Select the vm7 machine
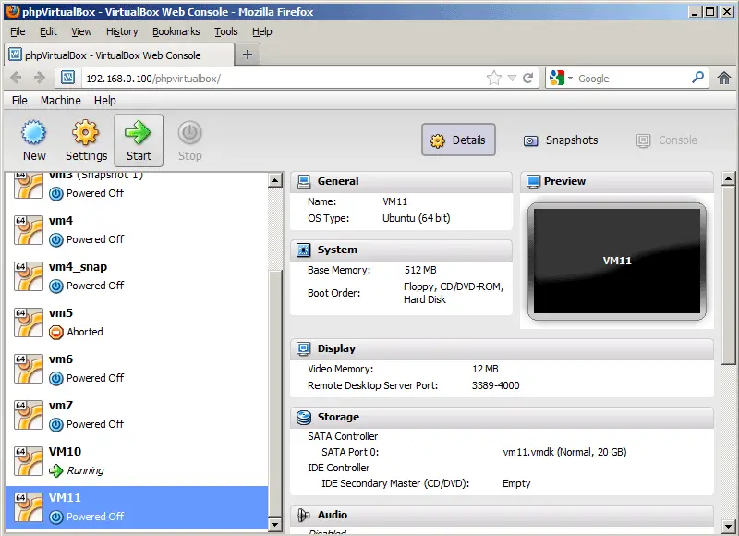 137,415
